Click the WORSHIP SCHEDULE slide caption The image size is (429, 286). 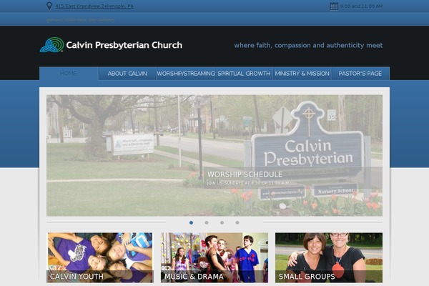[245, 174]
